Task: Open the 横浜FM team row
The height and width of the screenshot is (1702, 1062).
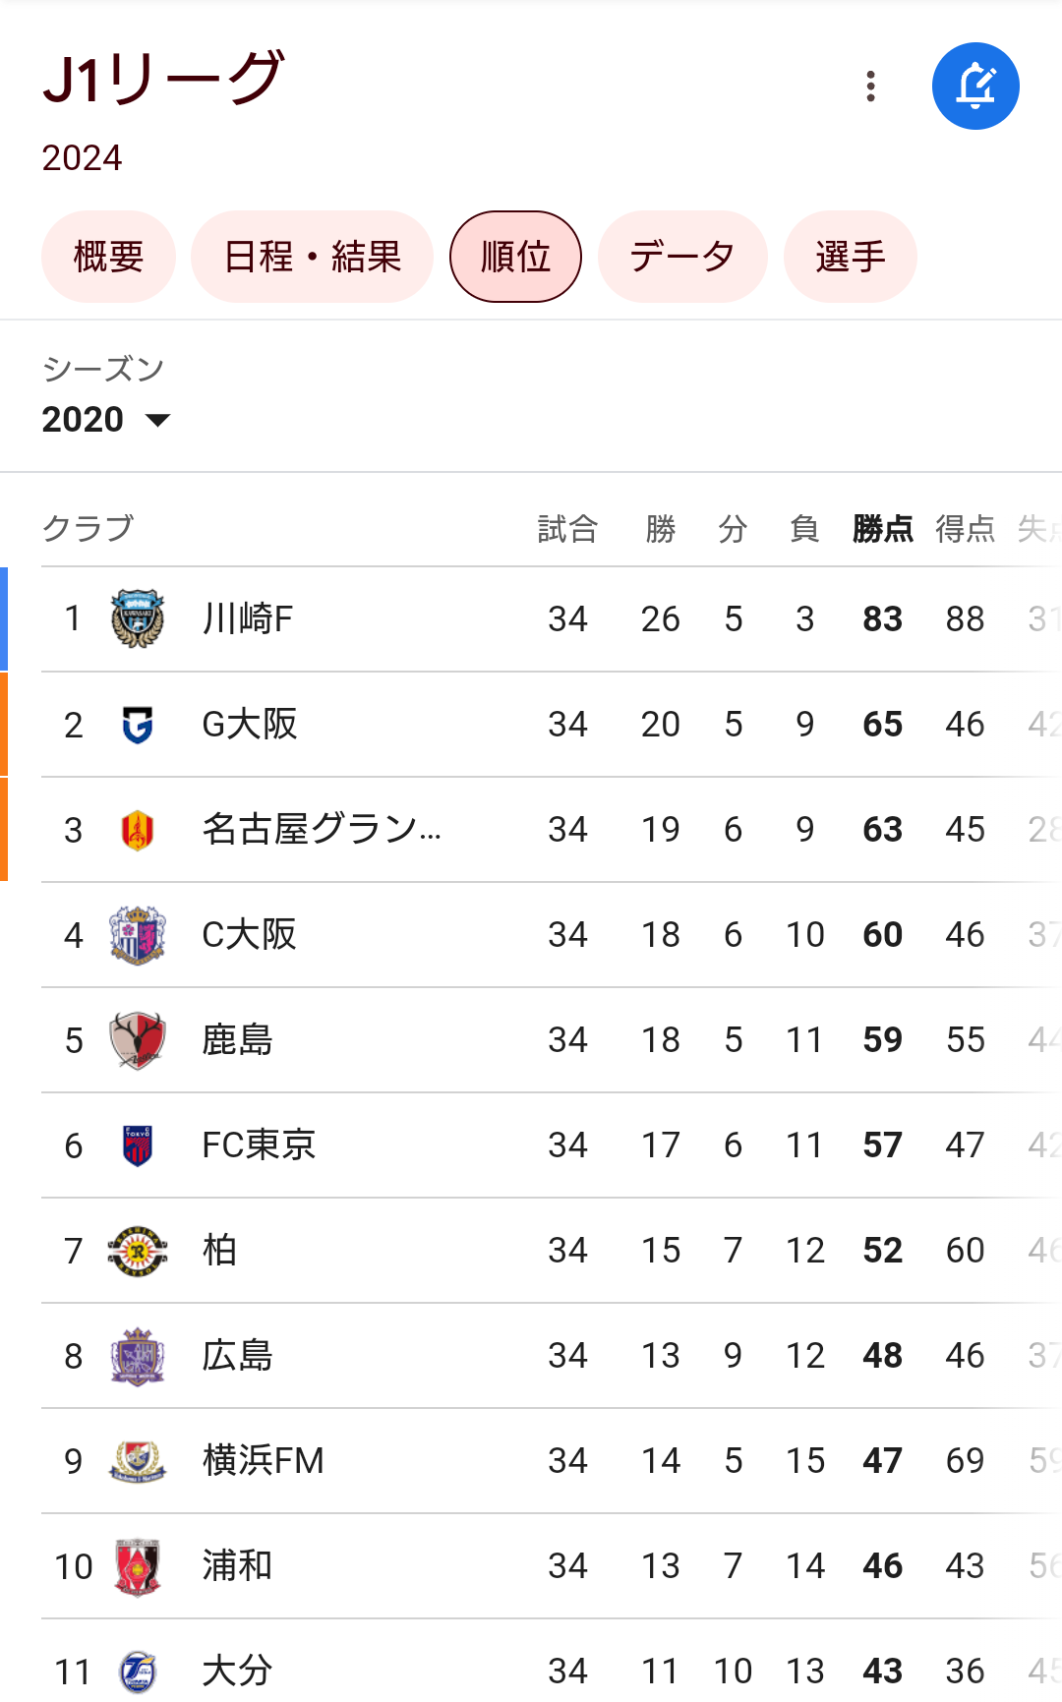Action: [x=552, y=1461]
